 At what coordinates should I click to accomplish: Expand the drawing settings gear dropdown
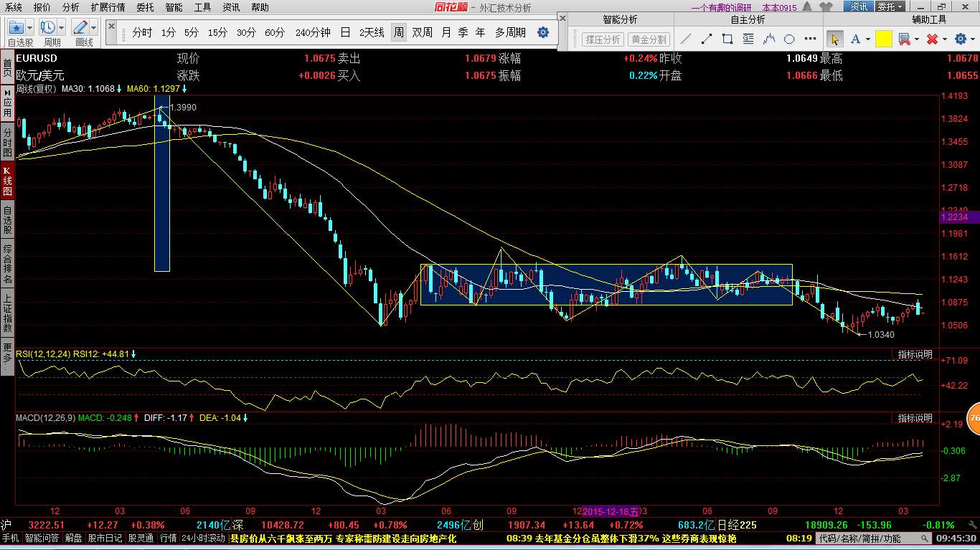973,39
